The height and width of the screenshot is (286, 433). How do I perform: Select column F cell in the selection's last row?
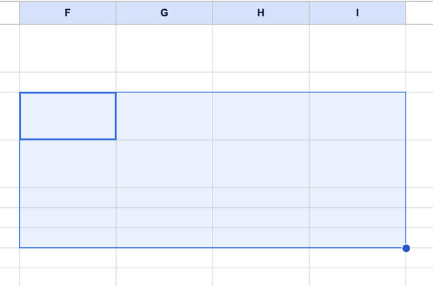click(x=68, y=237)
